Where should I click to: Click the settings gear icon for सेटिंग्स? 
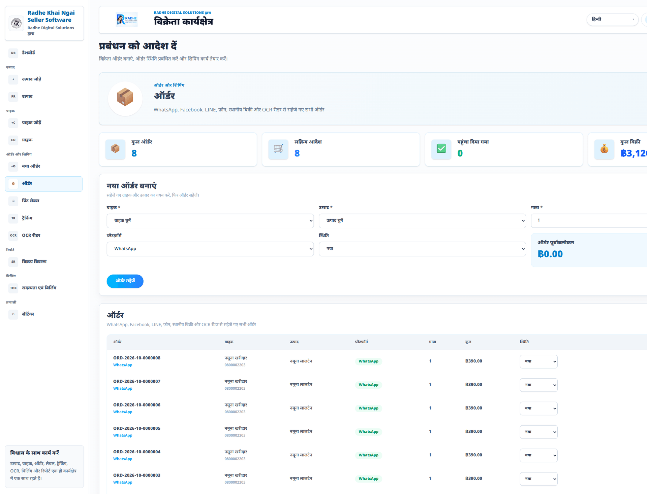13,314
